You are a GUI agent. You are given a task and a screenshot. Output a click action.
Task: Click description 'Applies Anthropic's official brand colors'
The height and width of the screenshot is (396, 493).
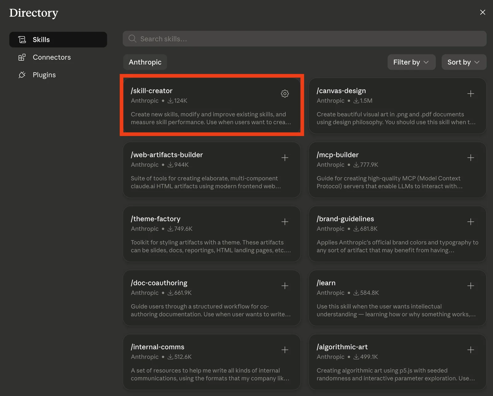(397, 246)
